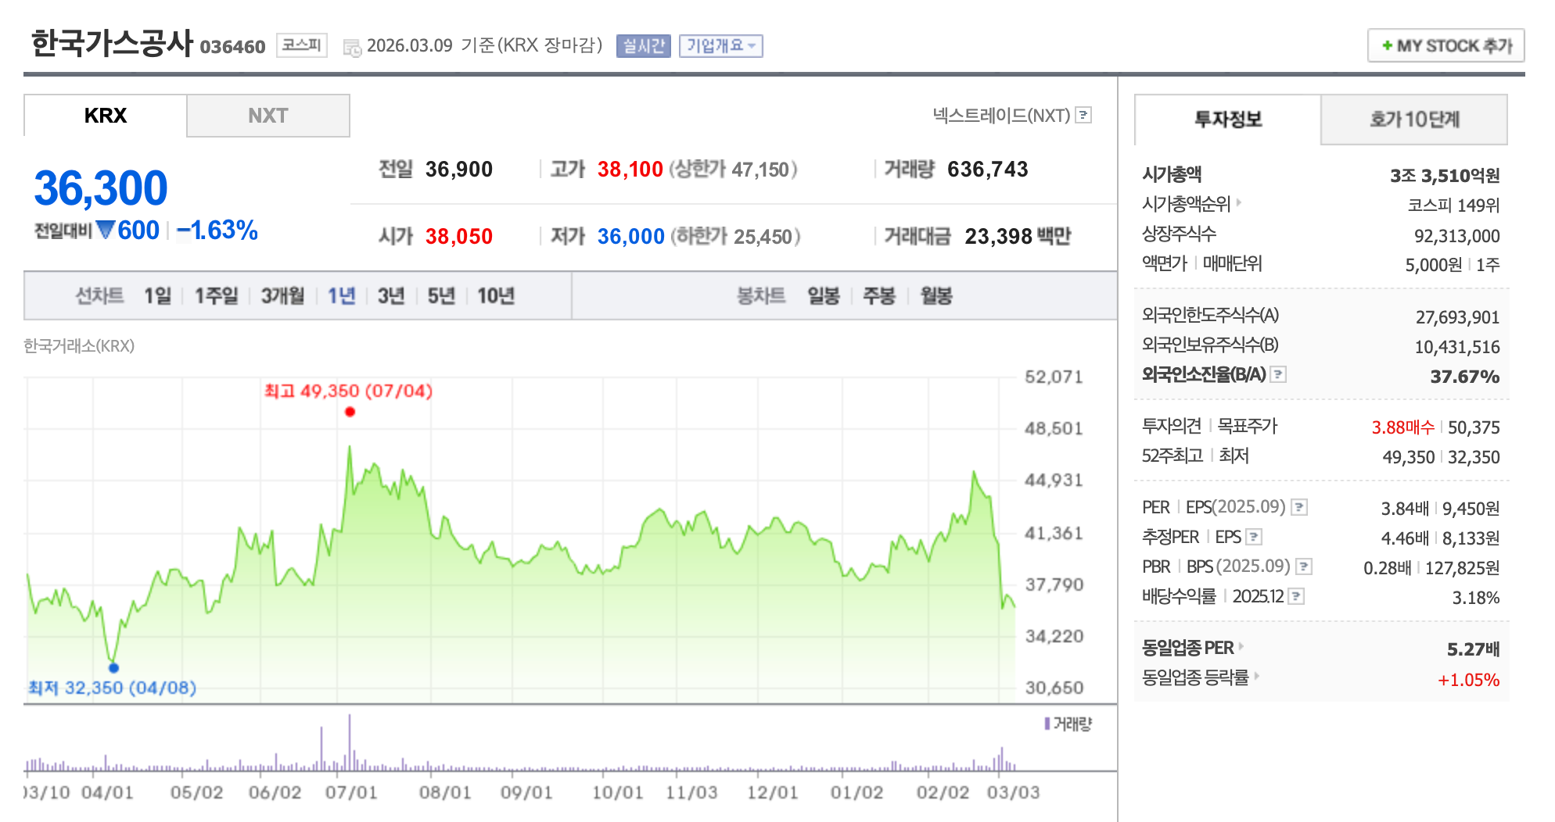
Task: Click the 전일 value 36,900
Action: [458, 169]
